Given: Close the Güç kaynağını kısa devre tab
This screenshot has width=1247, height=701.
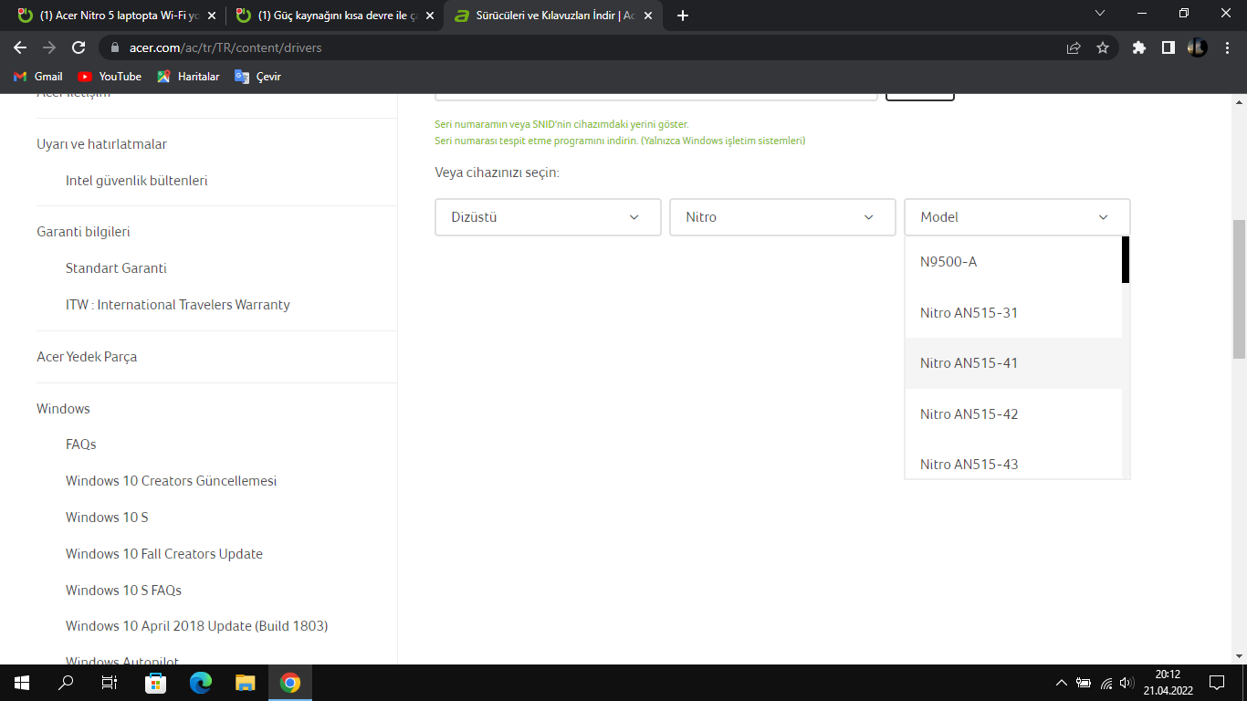Looking at the screenshot, I should (x=430, y=16).
